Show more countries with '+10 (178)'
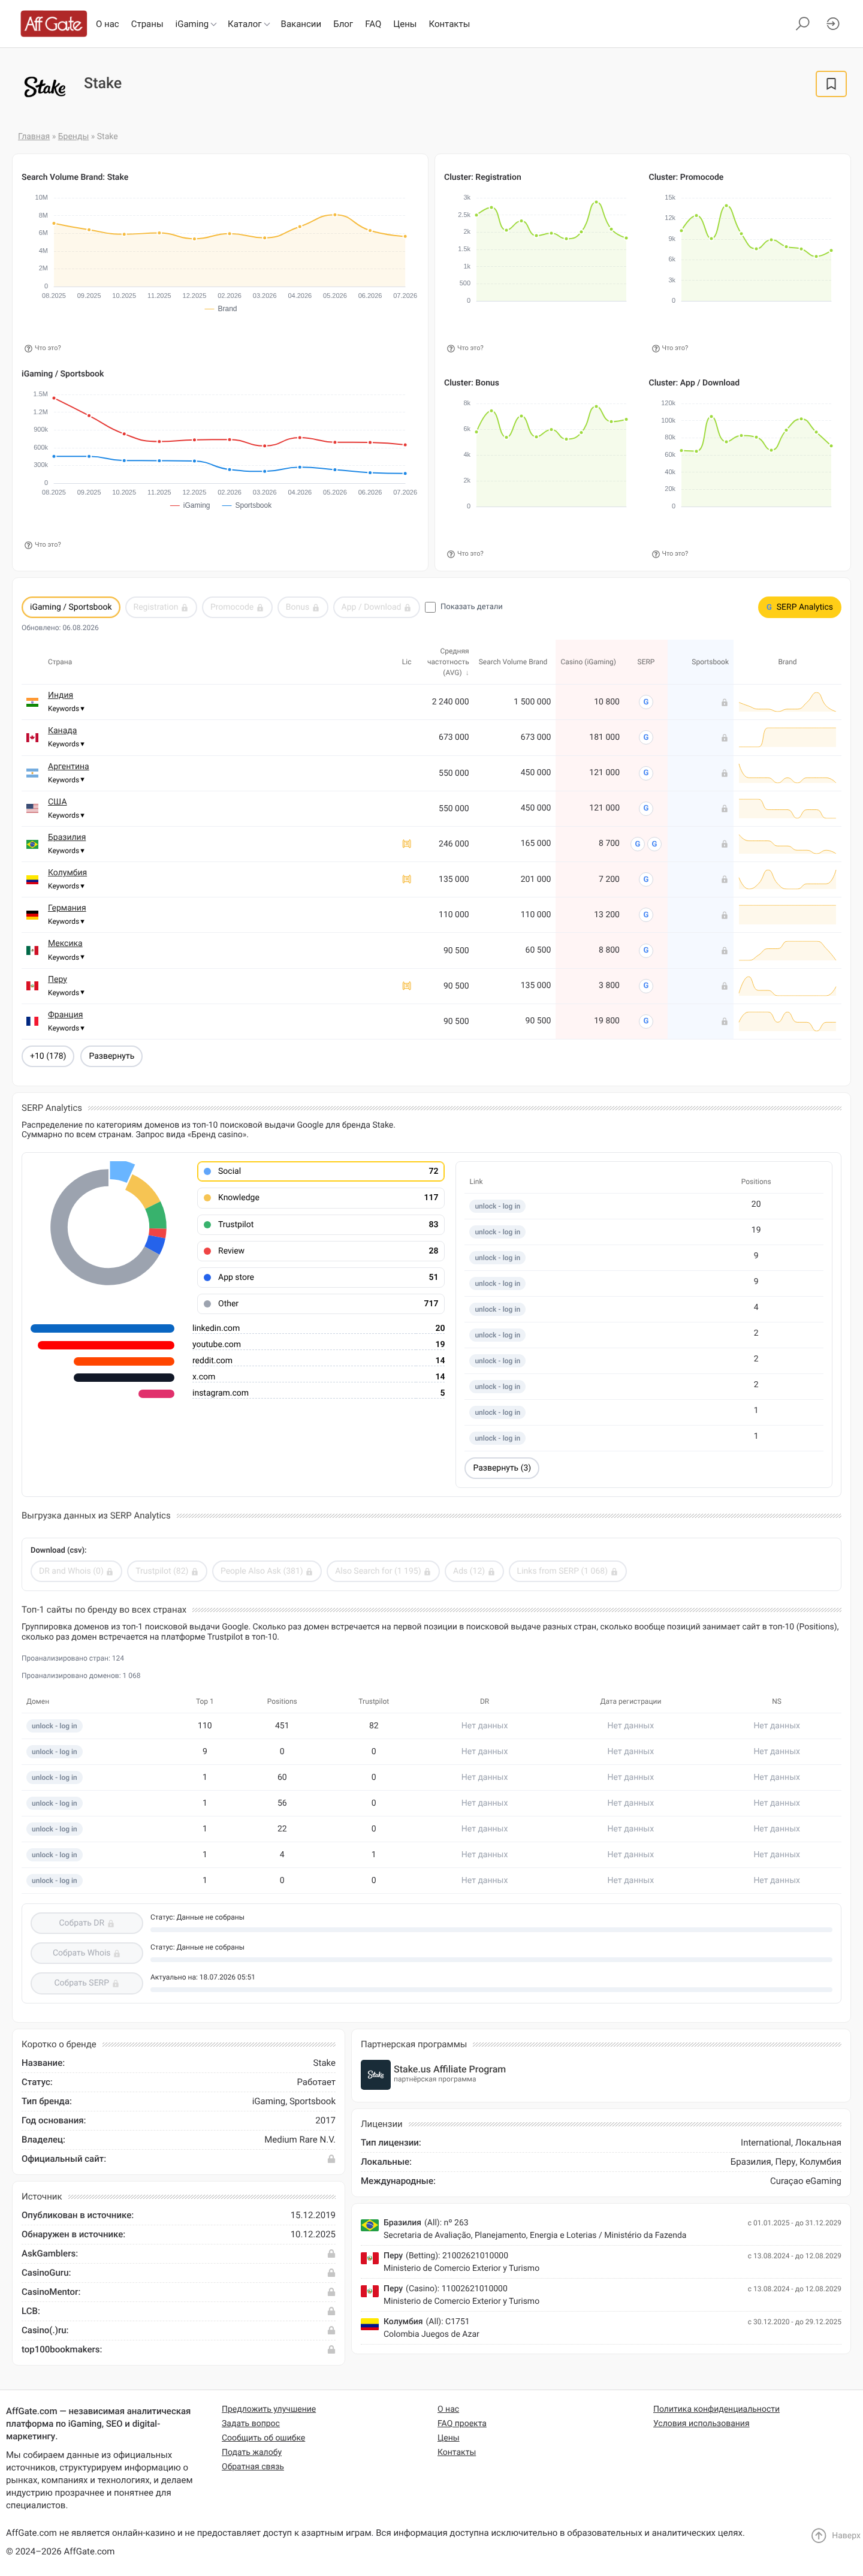Screen dimensions: 863x2576 pyautogui.click(x=48, y=1056)
